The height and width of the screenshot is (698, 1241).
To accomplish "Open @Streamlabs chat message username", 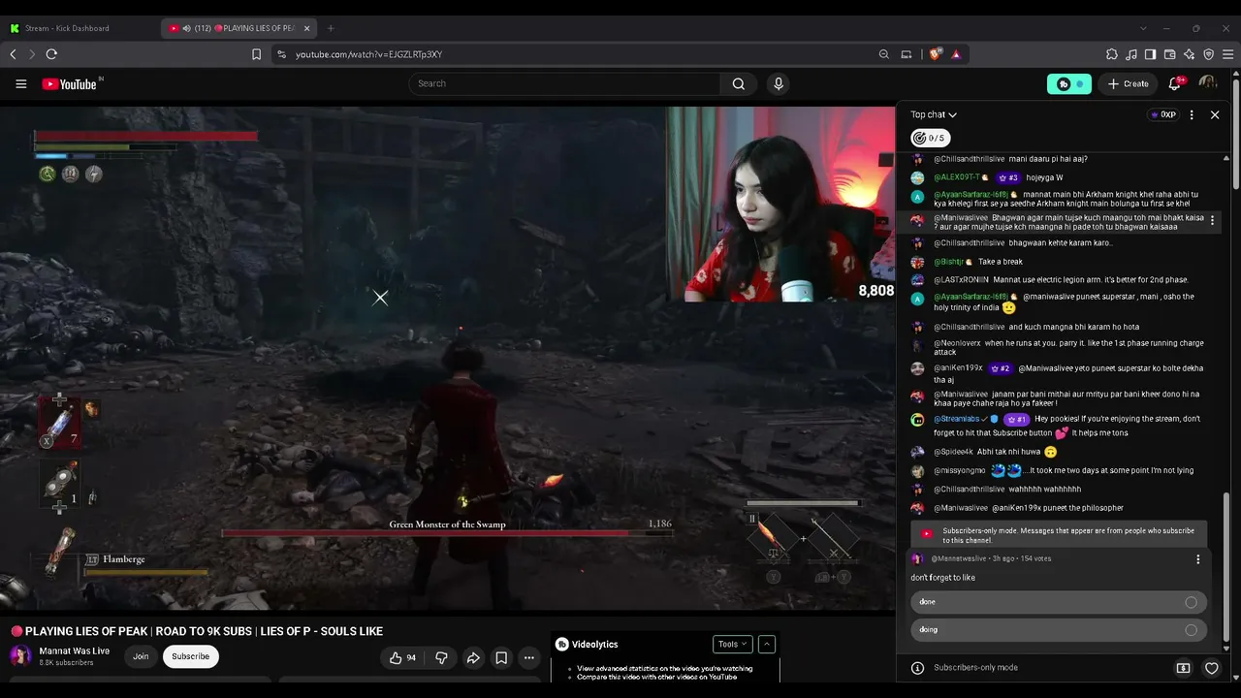I will click(957, 419).
